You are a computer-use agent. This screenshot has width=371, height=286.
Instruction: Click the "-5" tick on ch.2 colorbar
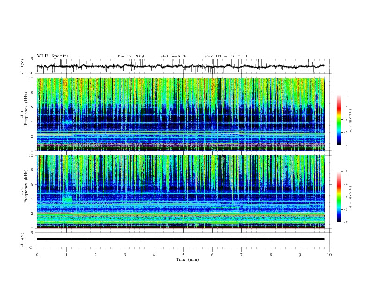pyautogui.click(x=345, y=197)
